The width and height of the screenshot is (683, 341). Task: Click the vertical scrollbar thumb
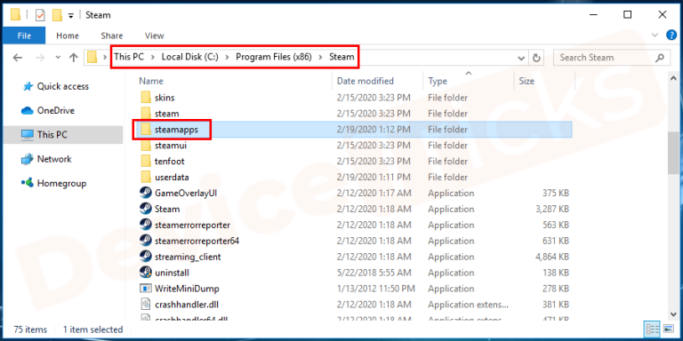[x=674, y=152]
